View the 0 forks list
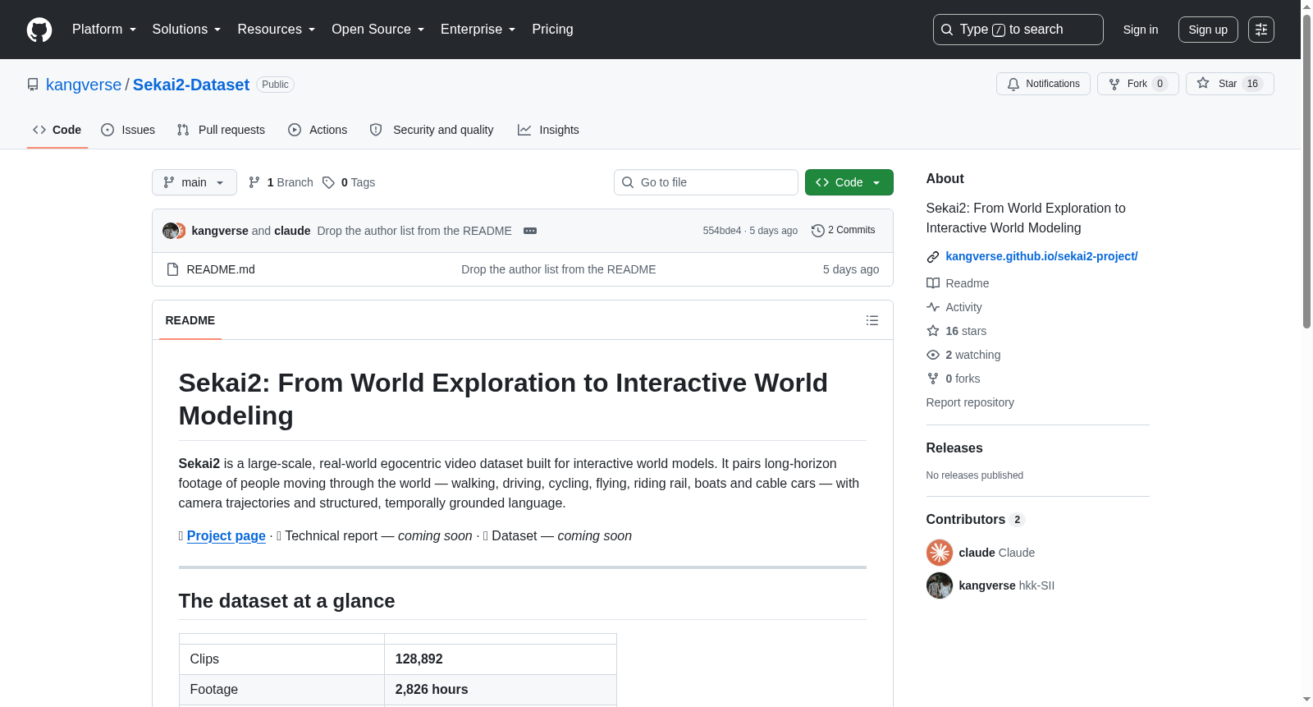This screenshot has height=707, width=1313. [954, 379]
